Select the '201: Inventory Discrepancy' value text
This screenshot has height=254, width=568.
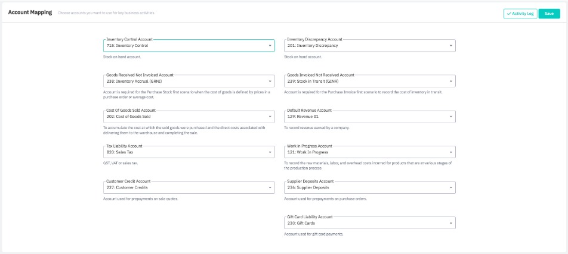coord(312,46)
